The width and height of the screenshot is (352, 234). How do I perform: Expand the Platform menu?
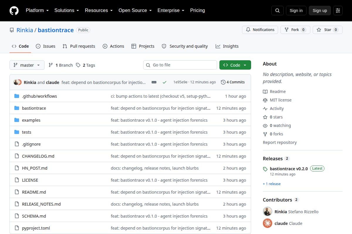pos(37,11)
